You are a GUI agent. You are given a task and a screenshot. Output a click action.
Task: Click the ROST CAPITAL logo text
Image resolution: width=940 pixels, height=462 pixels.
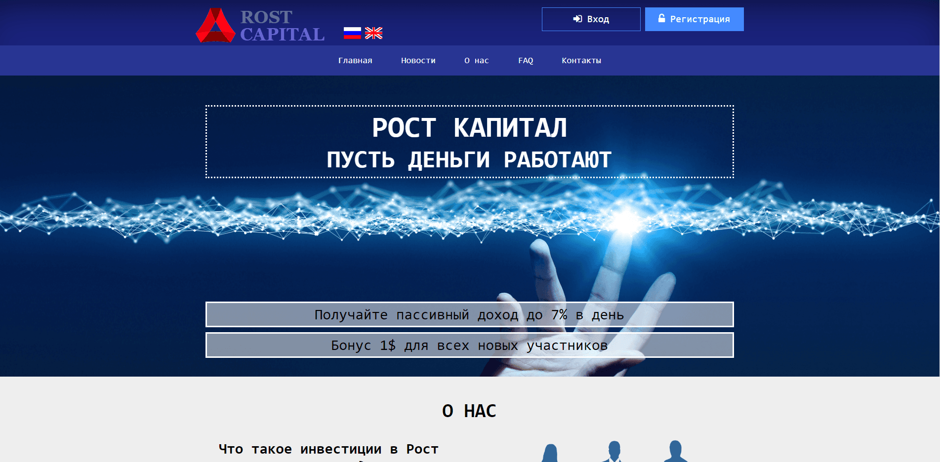pyautogui.click(x=282, y=25)
